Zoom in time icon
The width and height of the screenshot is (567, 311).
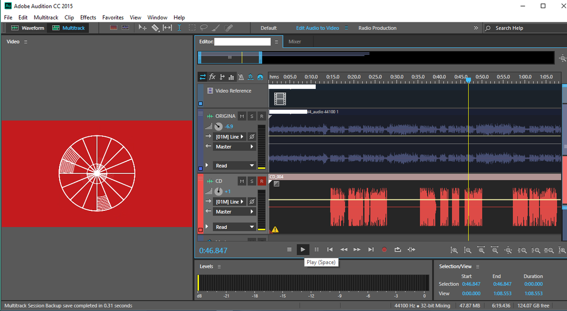tap(481, 250)
